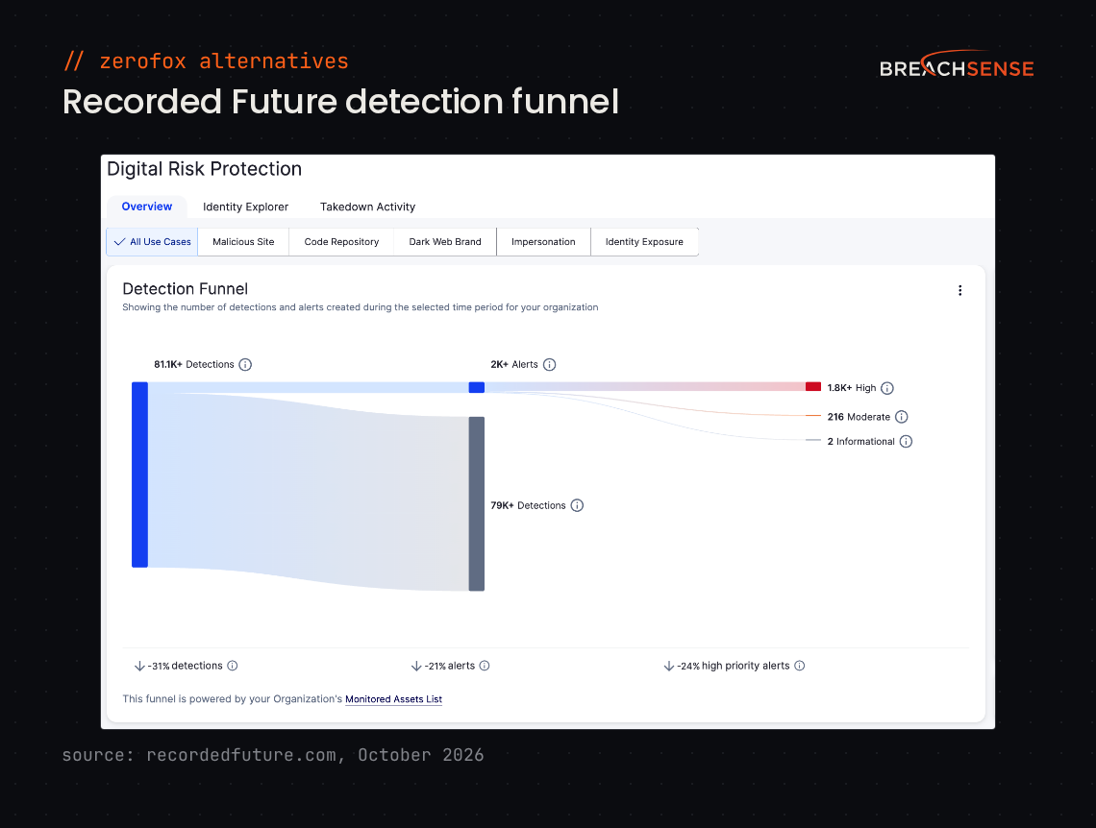Image resolution: width=1096 pixels, height=828 pixels.
Task: Filter by Dark Web Brand use case
Action: tap(445, 241)
